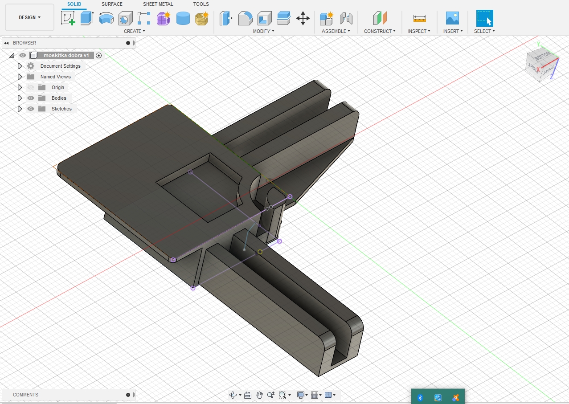Open the DESIGN workspace dropdown

[x=29, y=17]
